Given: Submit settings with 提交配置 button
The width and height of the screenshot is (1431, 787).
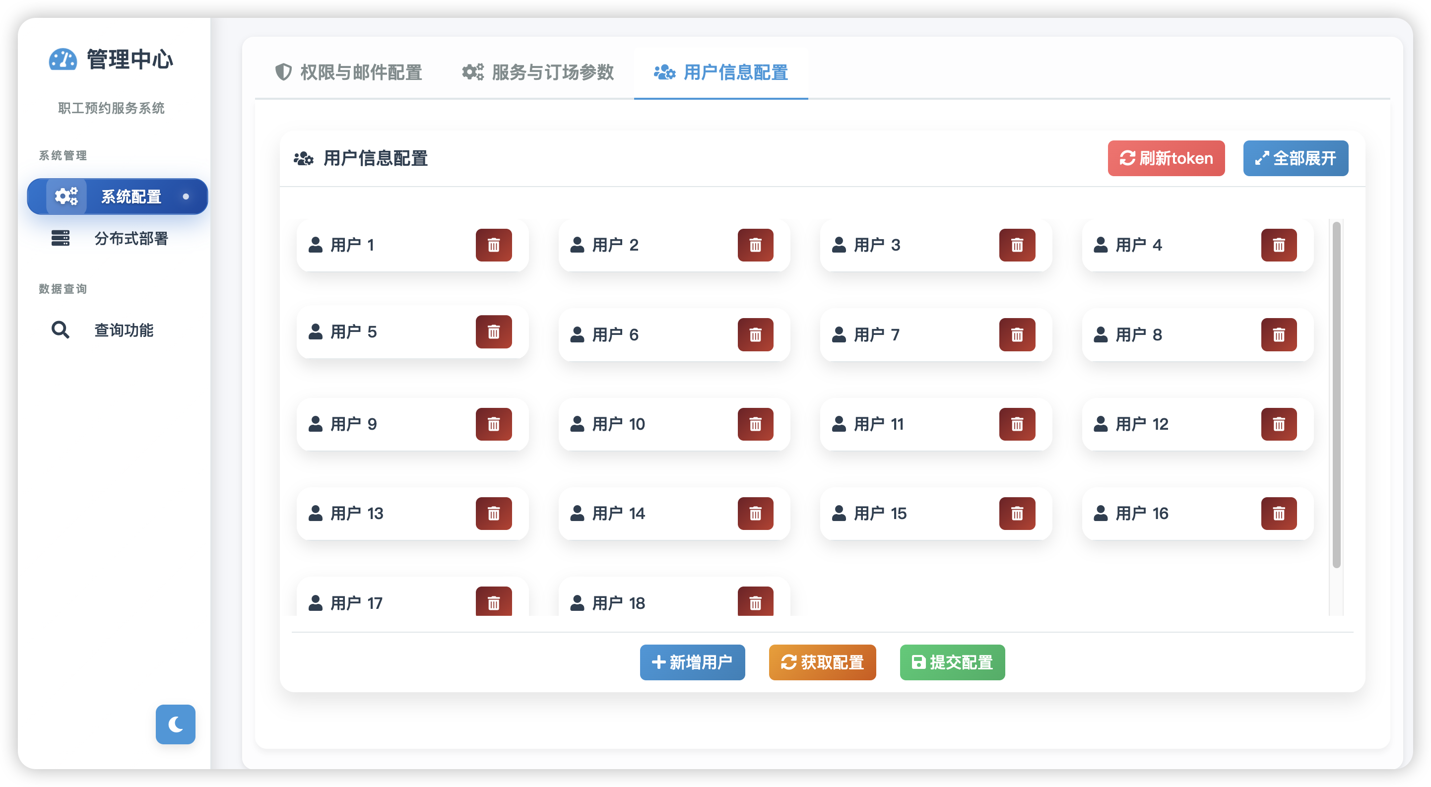Looking at the screenshot, I should coord(952,662).
